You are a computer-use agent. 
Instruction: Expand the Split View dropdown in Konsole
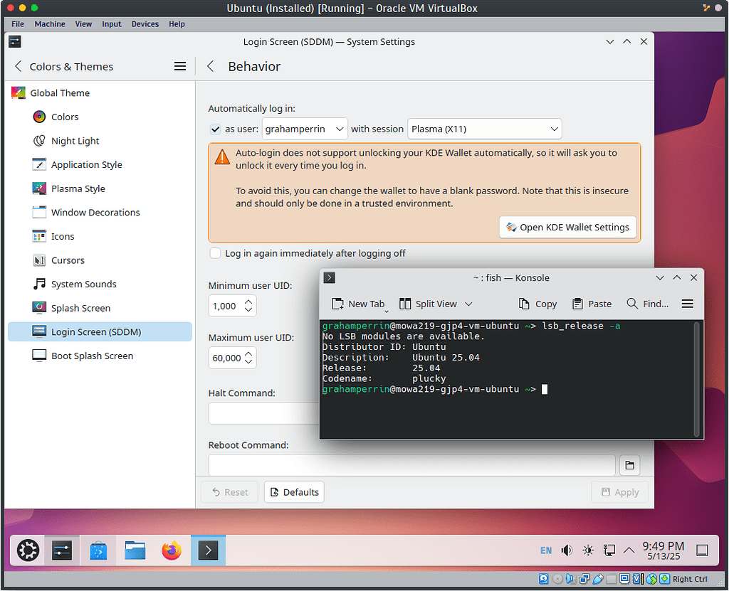(468, 304)
